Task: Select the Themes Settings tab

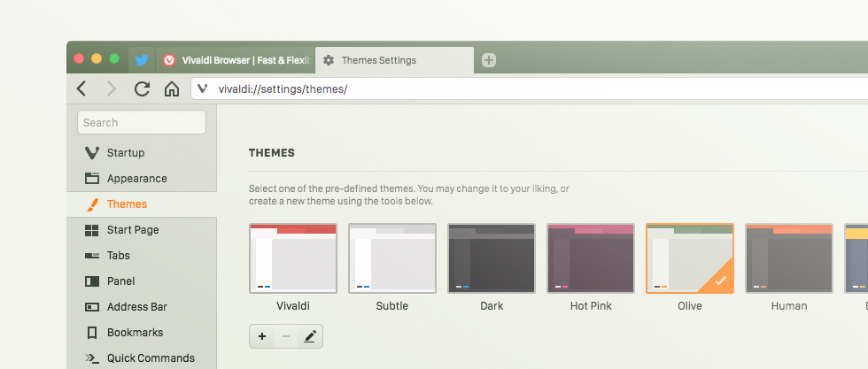Action: tap(394, 60)
